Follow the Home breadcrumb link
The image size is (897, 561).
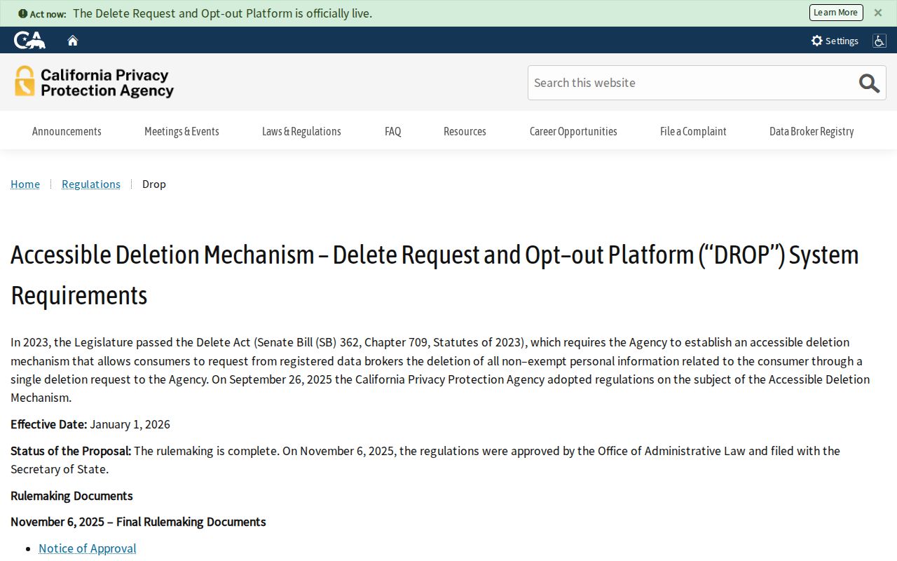(25, 184)
